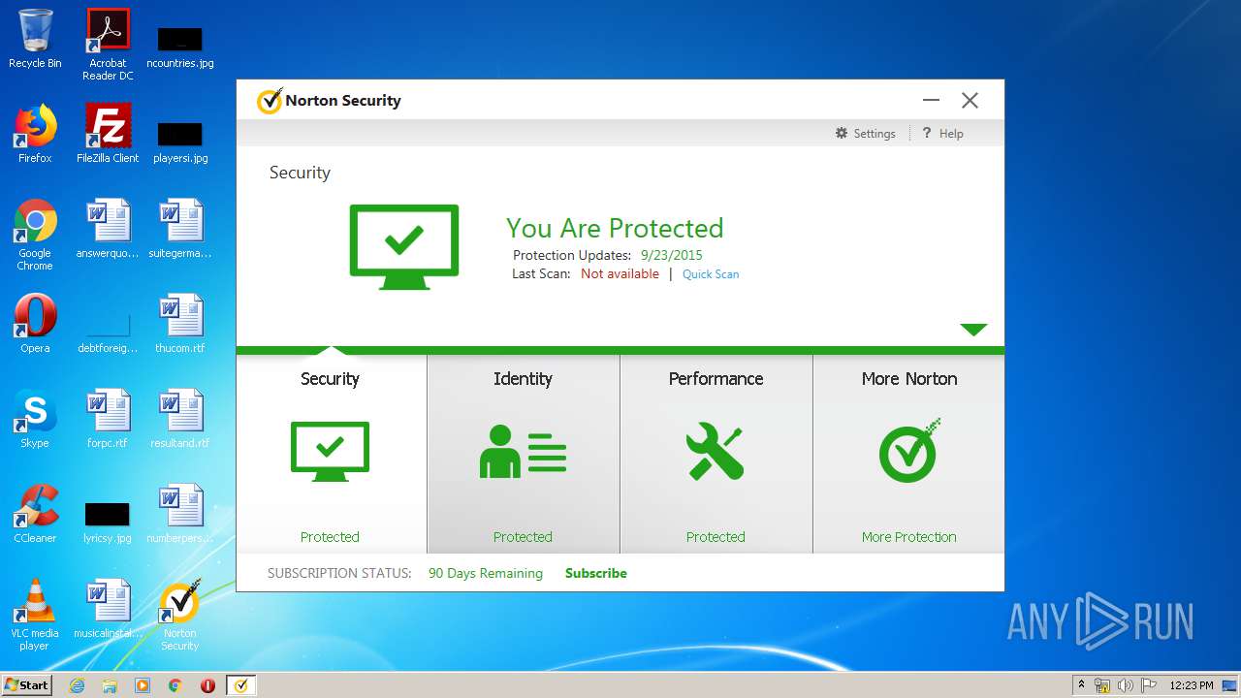Select FileZilla Client desktop icon
1241x698 pixels.
coord(108,135)
